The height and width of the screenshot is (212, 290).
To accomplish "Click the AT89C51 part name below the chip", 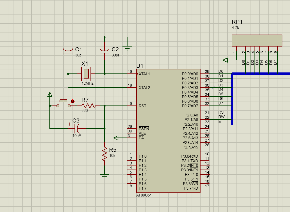I will (144, 195).
